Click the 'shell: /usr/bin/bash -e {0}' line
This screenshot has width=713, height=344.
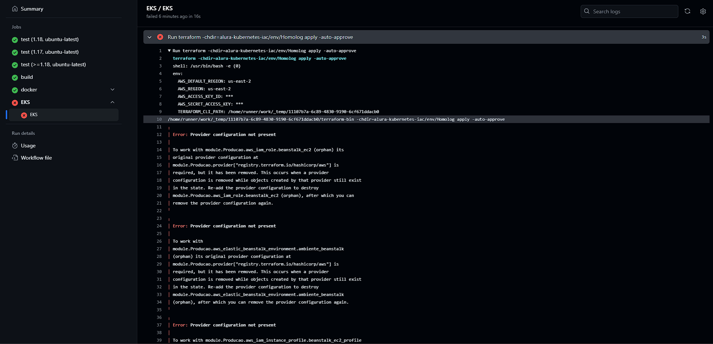207,66
